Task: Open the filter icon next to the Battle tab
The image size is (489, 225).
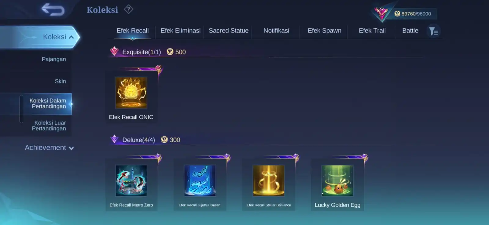Action: tap(433, 31)
